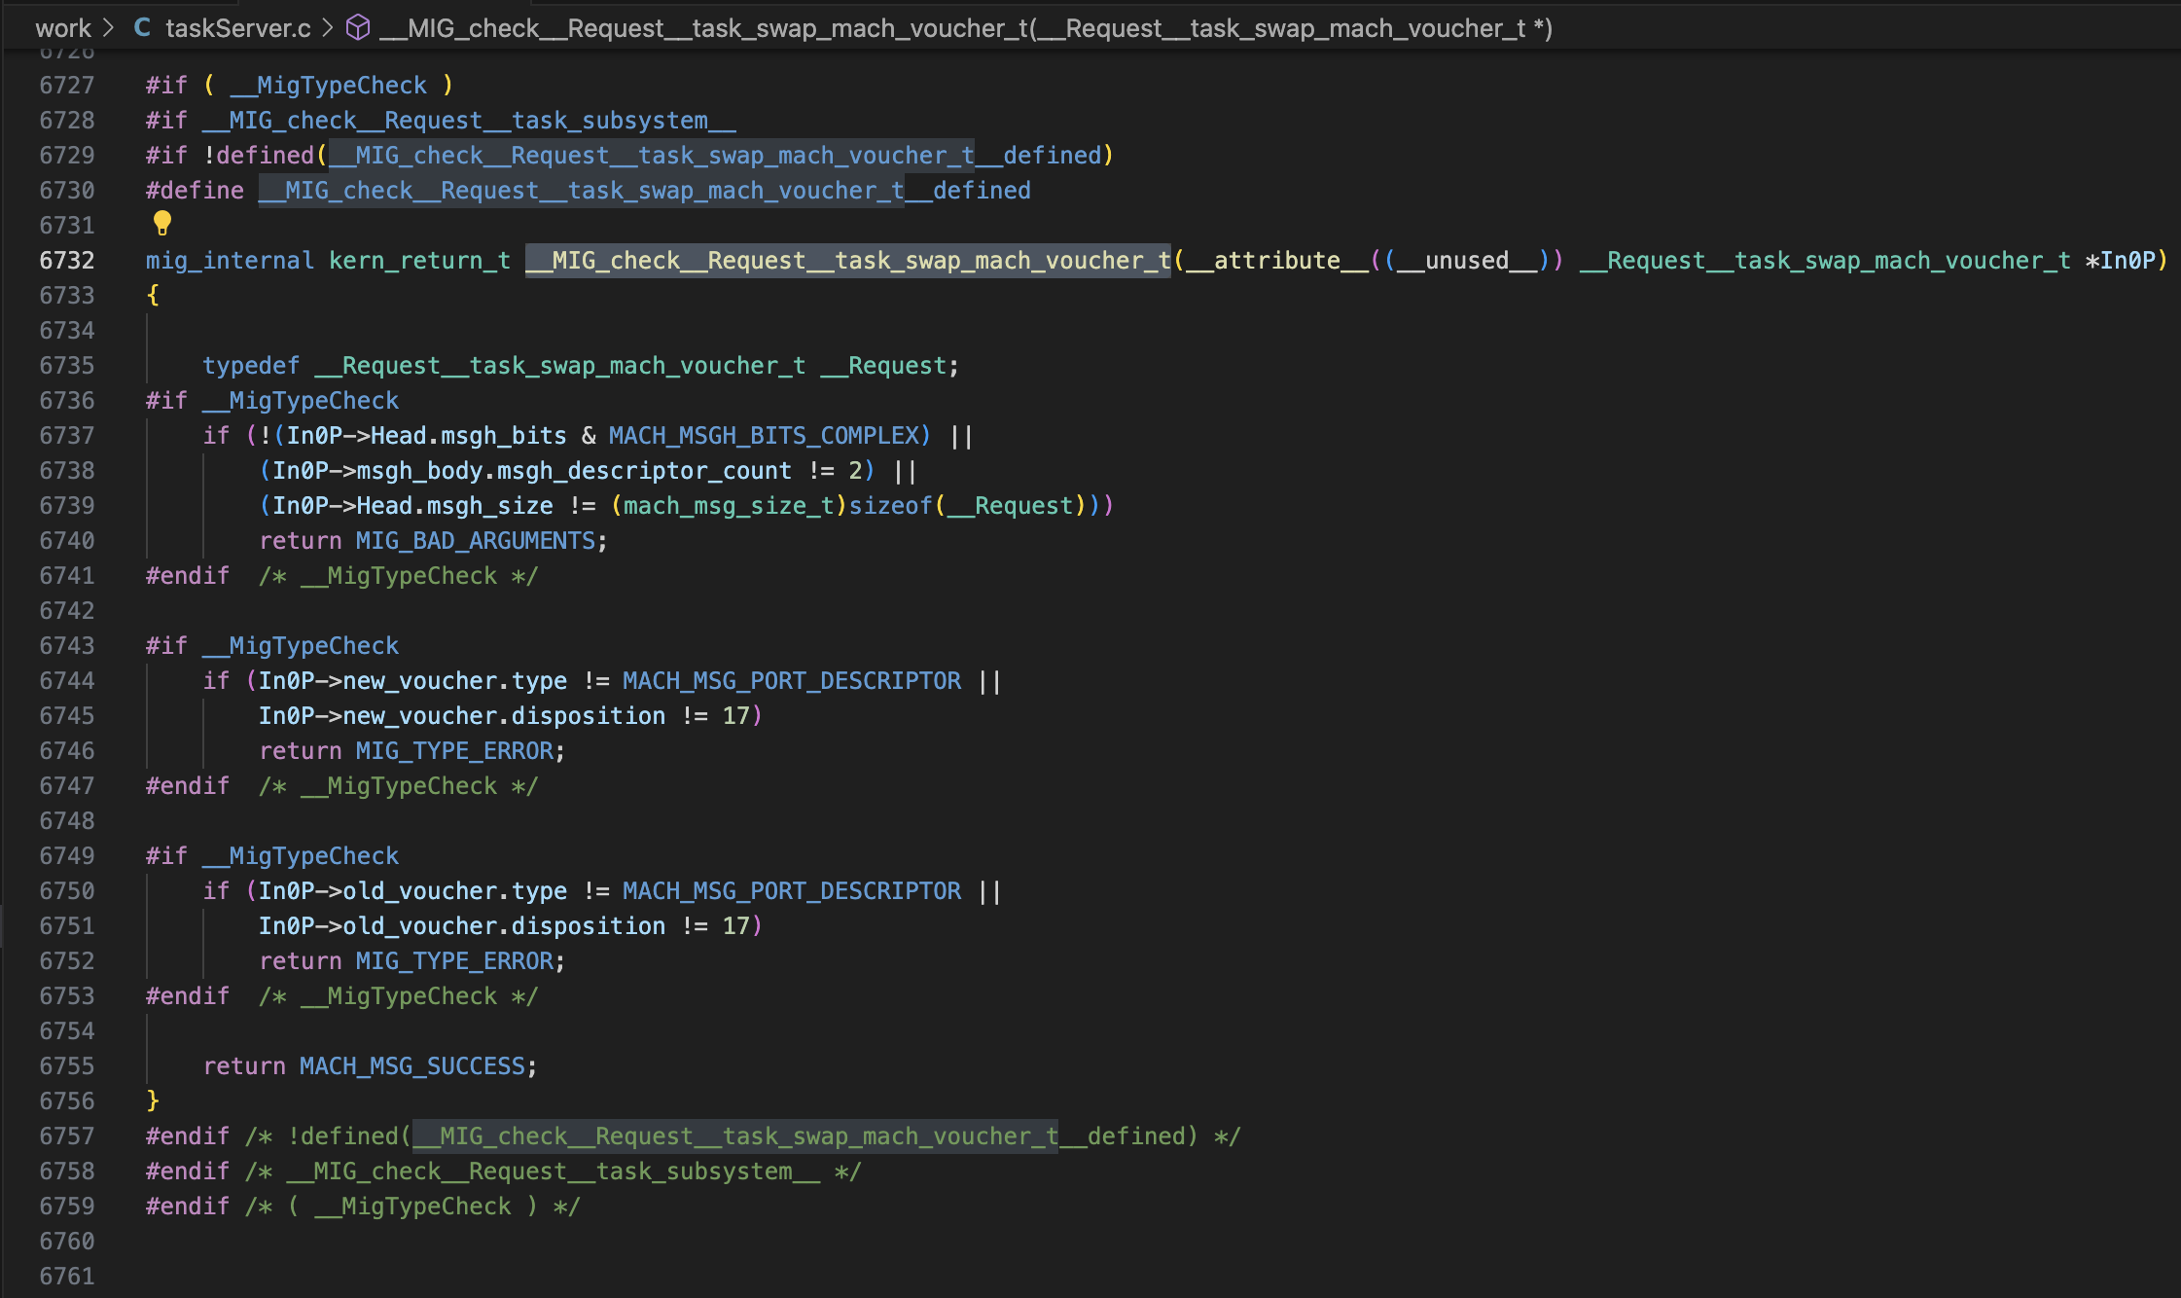Click the opening brace on line 6733
Screen dimensions: 2181x1298
pos(153,296)
